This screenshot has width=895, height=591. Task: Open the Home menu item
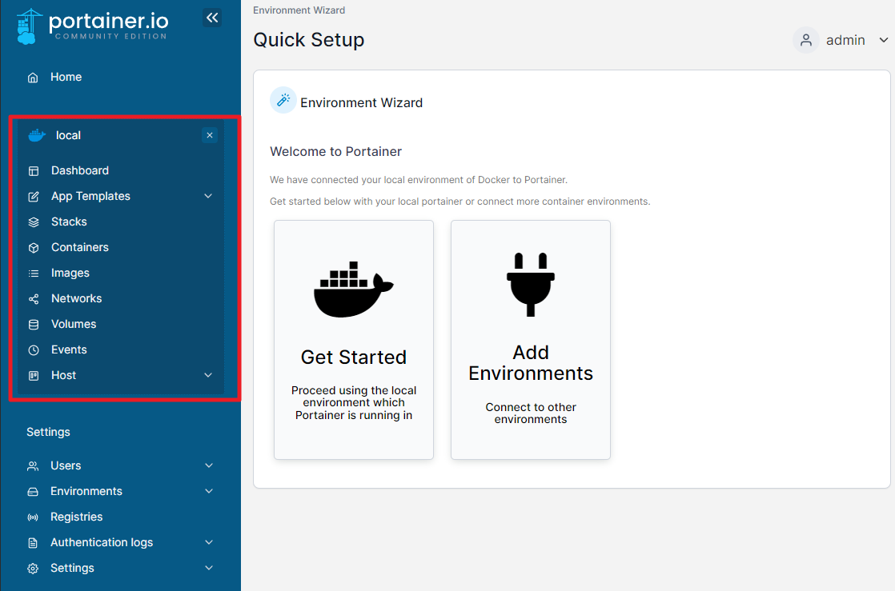(66, 77)
